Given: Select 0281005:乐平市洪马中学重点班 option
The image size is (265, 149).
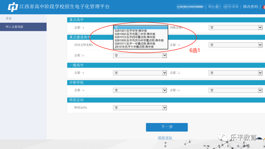Looking at the screenshot, I should (139, 40).
